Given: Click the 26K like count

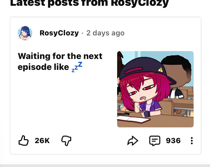Looking at the screenshot, I should (x=42, y=141).
